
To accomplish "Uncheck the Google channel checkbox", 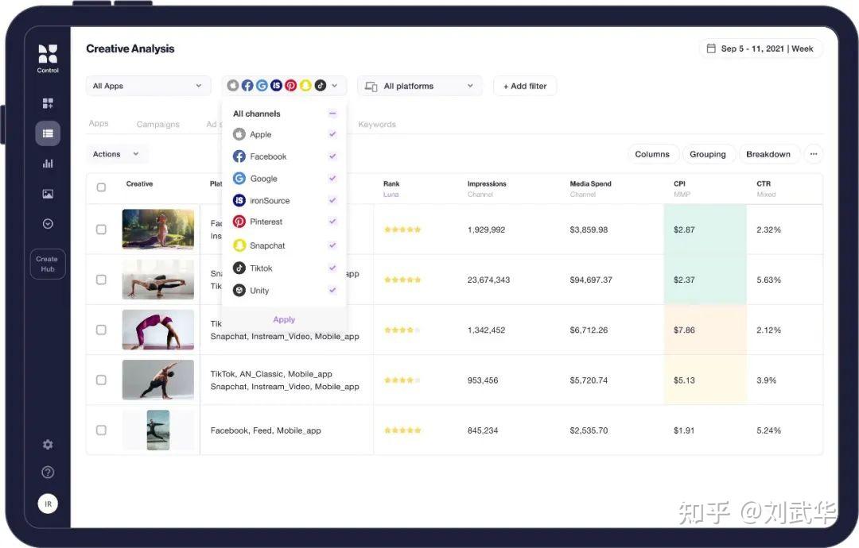I will pos(333,178).
